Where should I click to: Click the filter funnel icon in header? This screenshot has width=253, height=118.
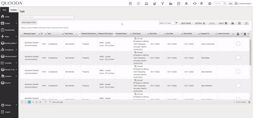click(163, 3)
